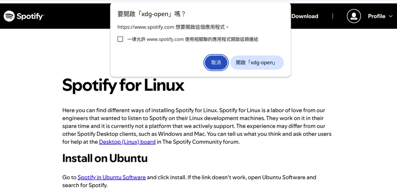Toggle via the 一律允許 checkbox label text
397x194 pixels.
pyautogui.click(x=192, y=39)
